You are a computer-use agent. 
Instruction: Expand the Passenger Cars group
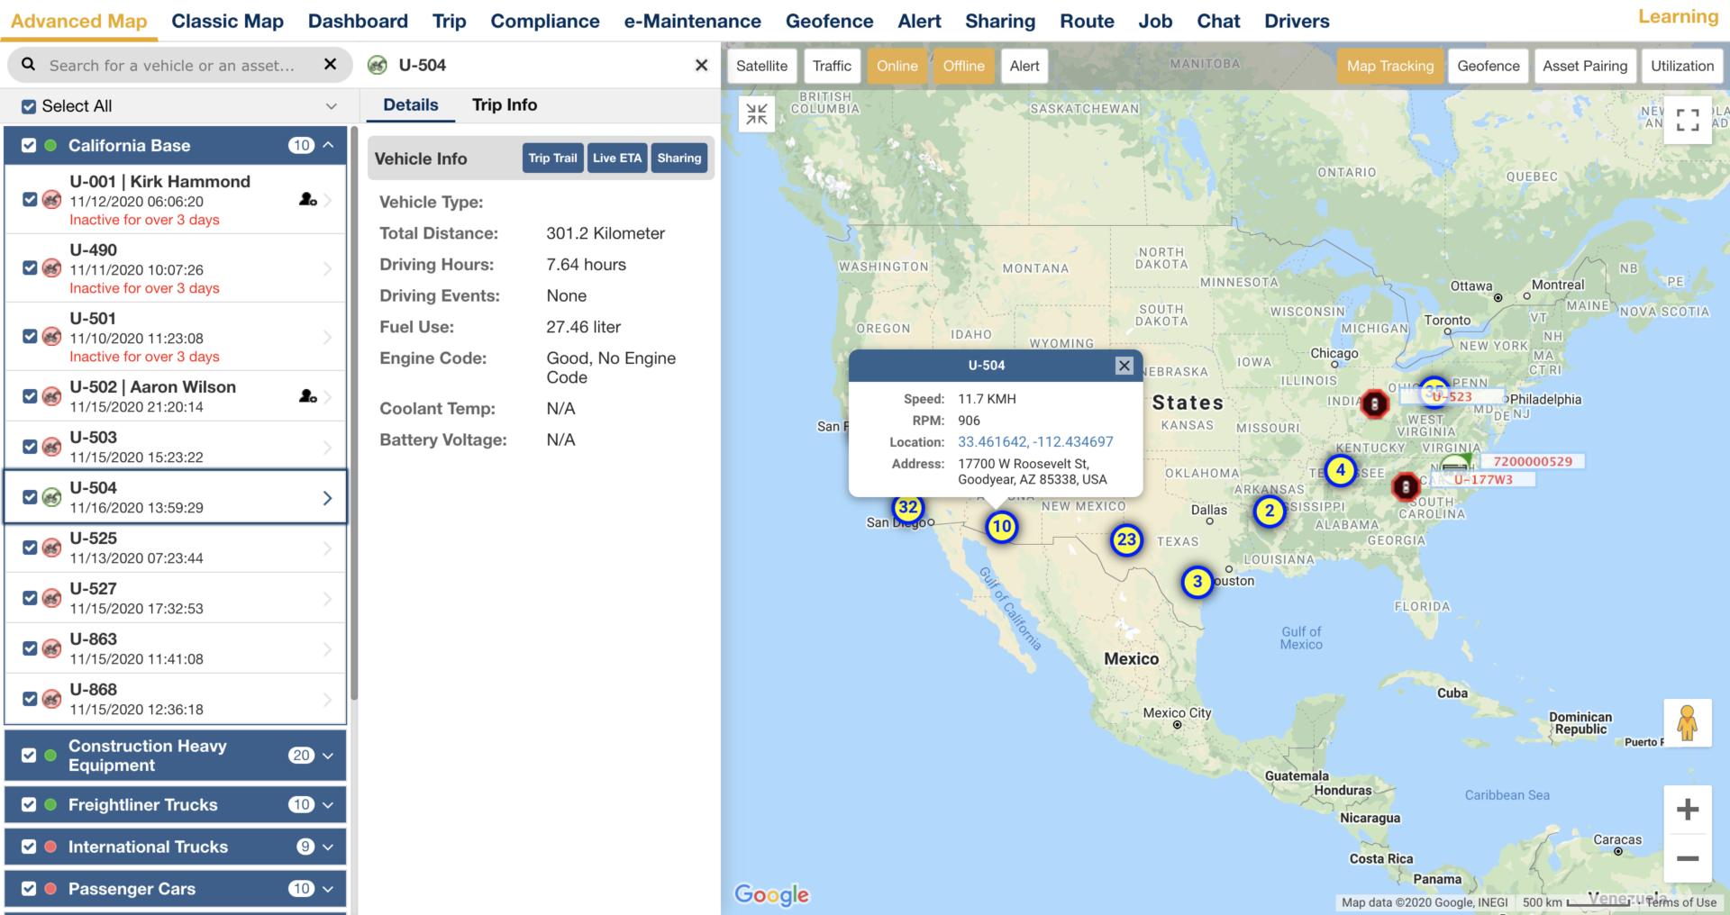point(329,889)
